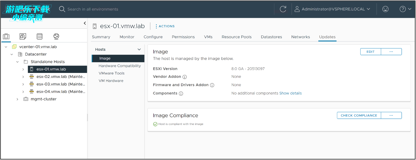Expand the mgmt-cluster tree node
The image size is (416, 160).
(17, 99)
